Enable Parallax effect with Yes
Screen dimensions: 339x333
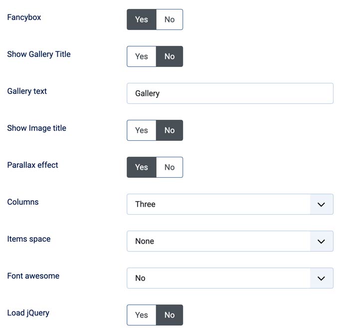[x=142, y=167]
